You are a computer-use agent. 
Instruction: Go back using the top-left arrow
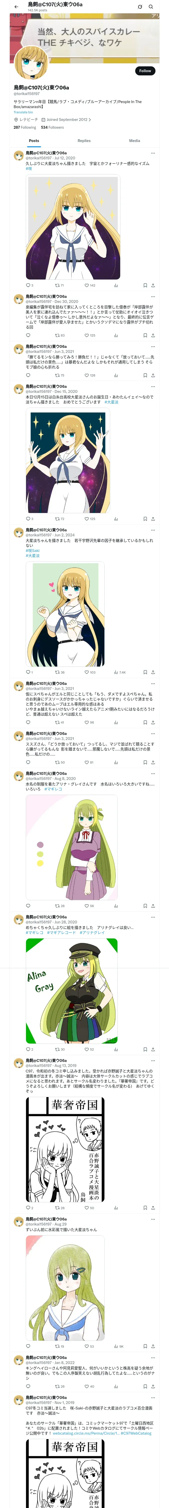coord(16,7)
